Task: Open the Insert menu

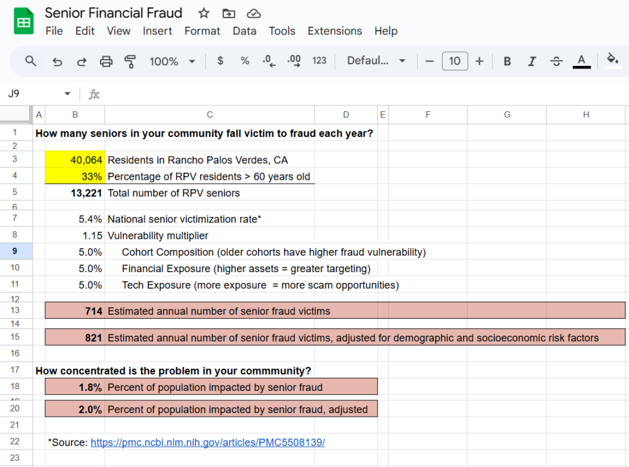Action: 157,31
